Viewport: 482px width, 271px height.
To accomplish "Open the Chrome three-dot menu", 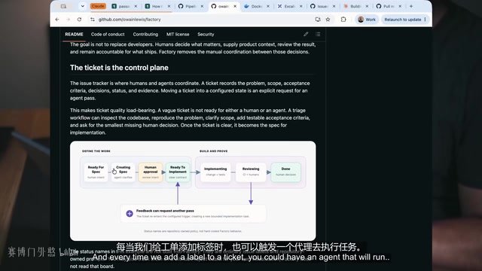I will pos(425,20).
